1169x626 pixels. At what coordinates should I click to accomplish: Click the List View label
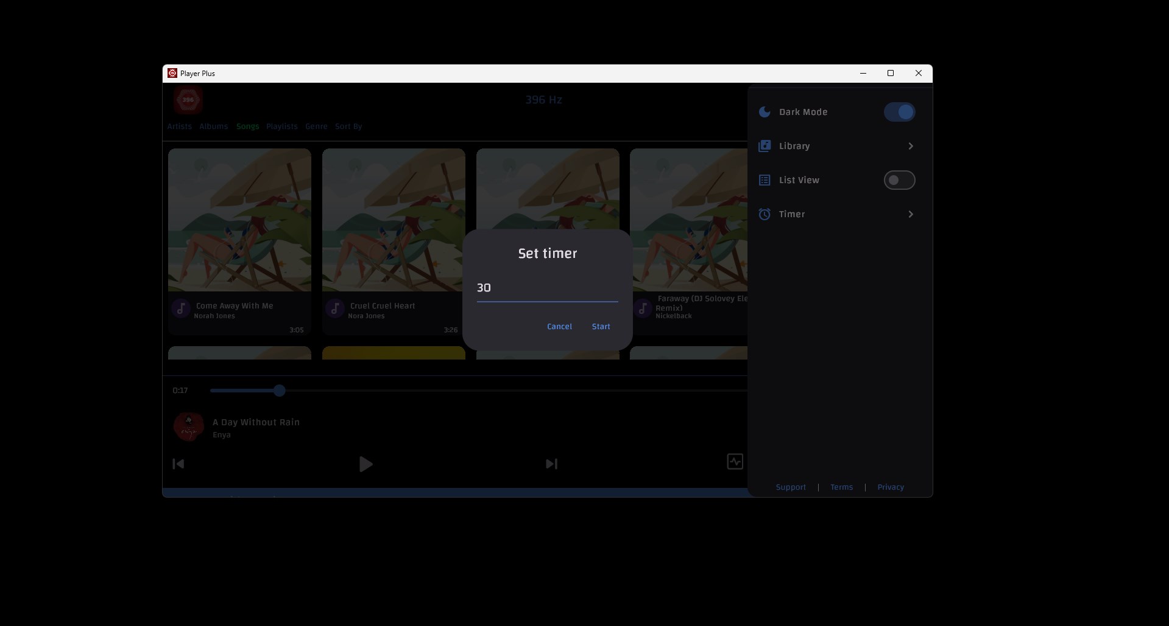799,180
